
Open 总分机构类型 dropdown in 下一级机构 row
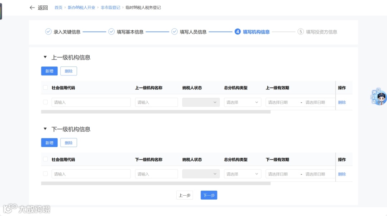click(x=243, y=174)
